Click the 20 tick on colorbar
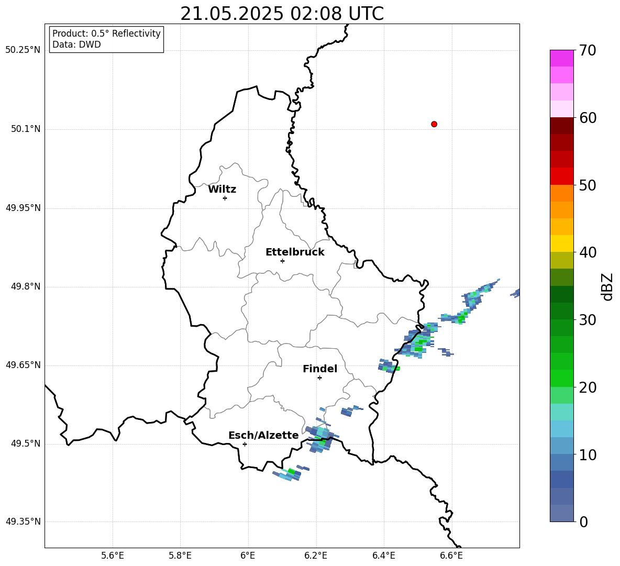This screenshot has height=566, width=620. (x=588, y=387)
